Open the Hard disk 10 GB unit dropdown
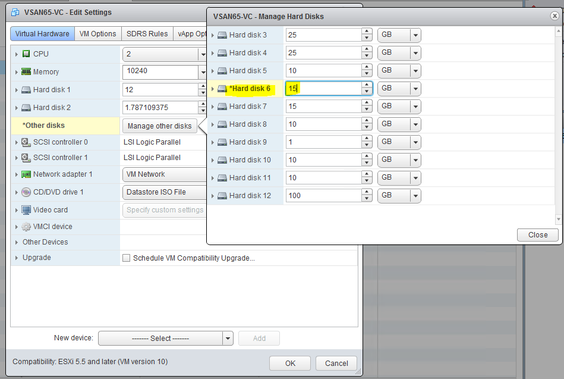 (x=415, y=160)
